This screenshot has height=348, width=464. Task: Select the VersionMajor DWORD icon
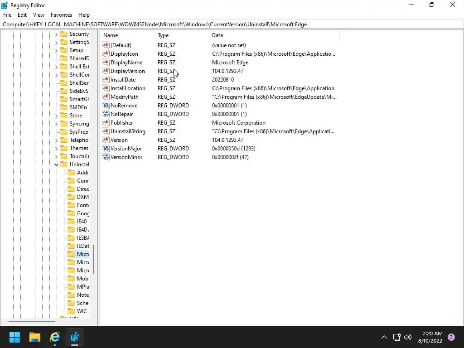(106, 148)
